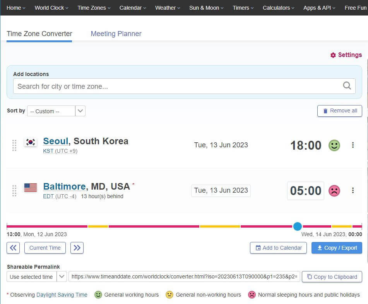Open the Settings panel via gear icon
The width and height of the screenshot is (368, 304).
point(332,55)
